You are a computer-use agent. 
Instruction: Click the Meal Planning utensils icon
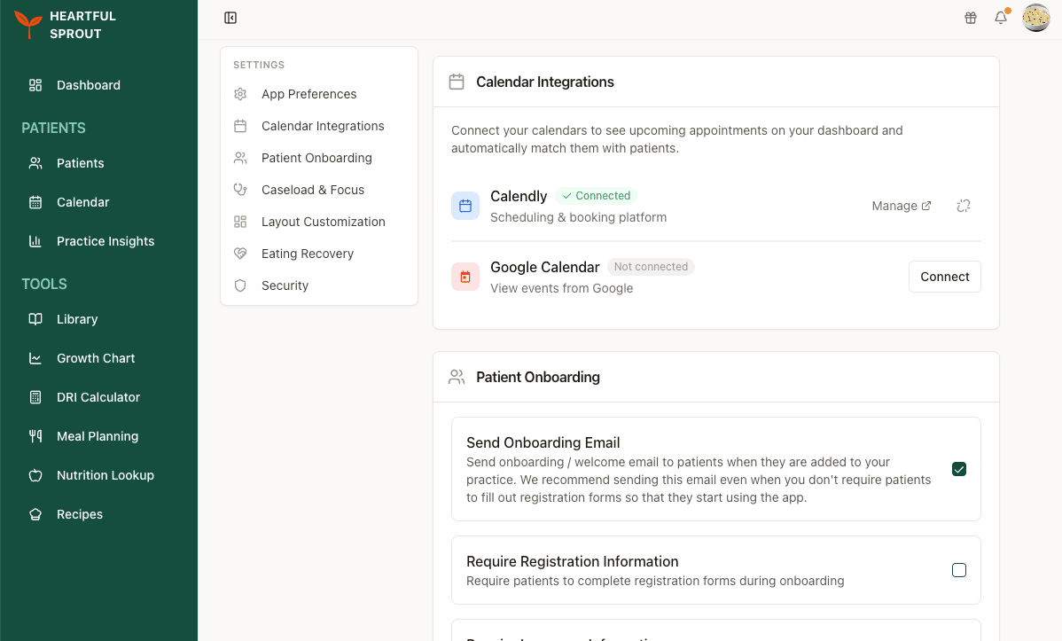point(35,436)
